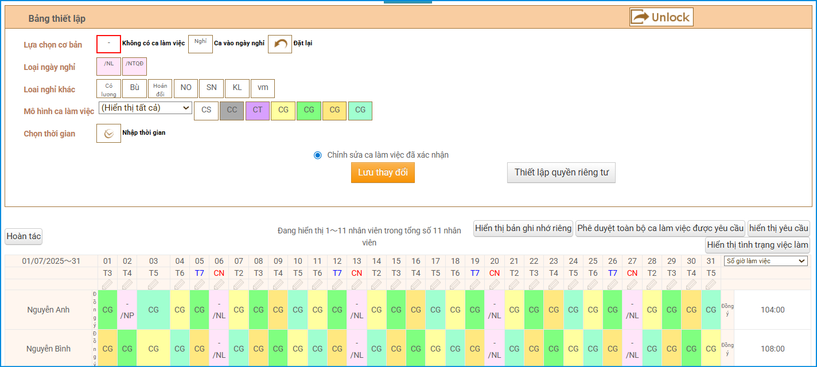Click the pencil icon under day 01

(107, 284)
